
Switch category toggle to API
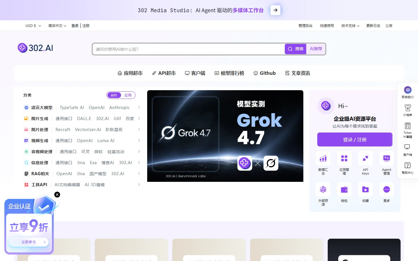point(114,95)
